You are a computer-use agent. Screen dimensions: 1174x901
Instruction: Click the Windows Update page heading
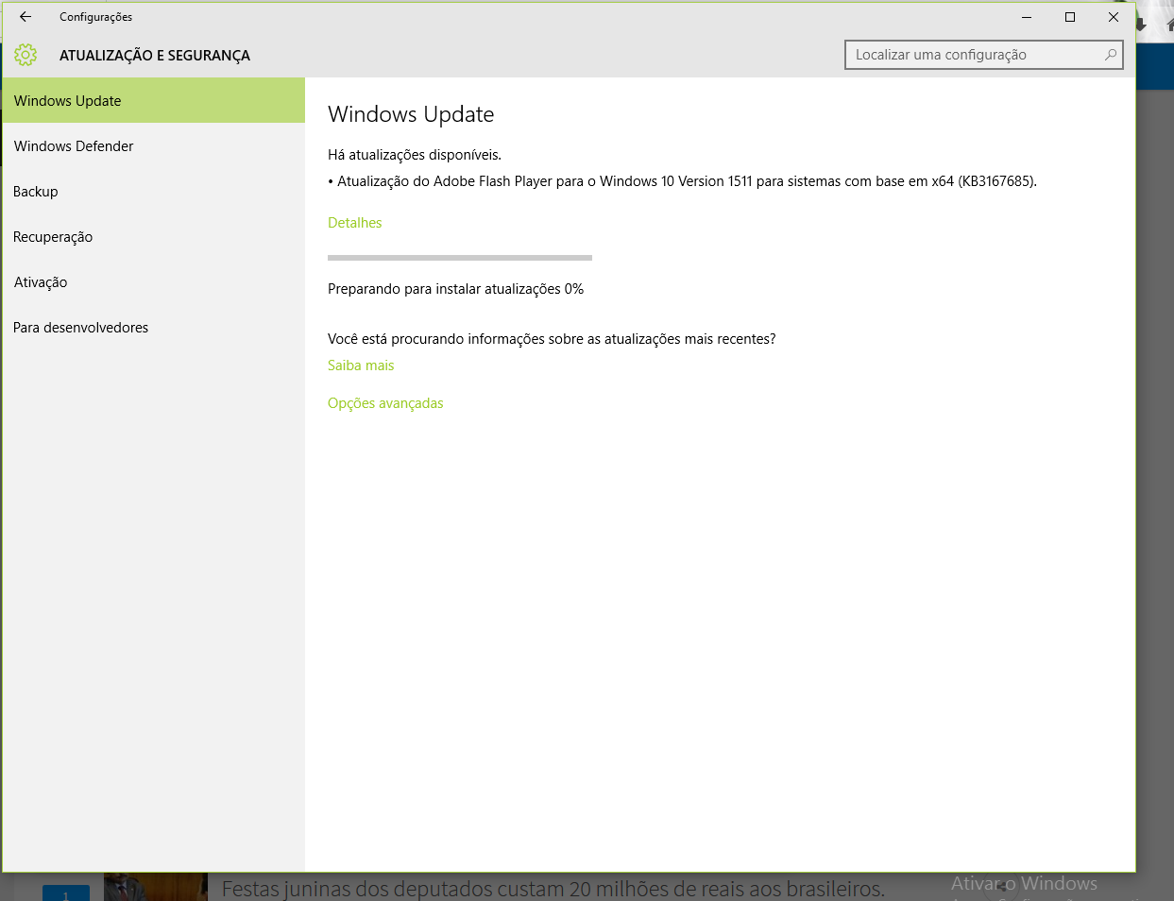tap(411, 114)
